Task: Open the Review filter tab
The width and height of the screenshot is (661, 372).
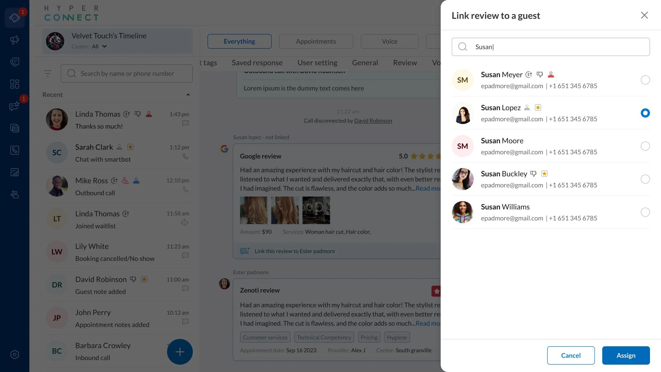Action: [x=405, y=62]
